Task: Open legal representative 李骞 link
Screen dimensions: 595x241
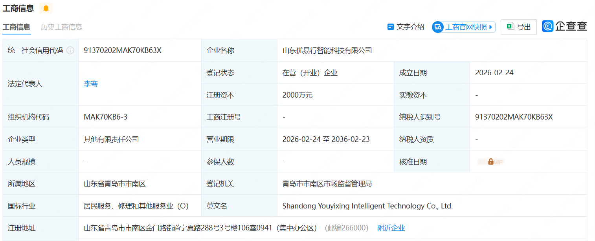Action: point(90,84)
